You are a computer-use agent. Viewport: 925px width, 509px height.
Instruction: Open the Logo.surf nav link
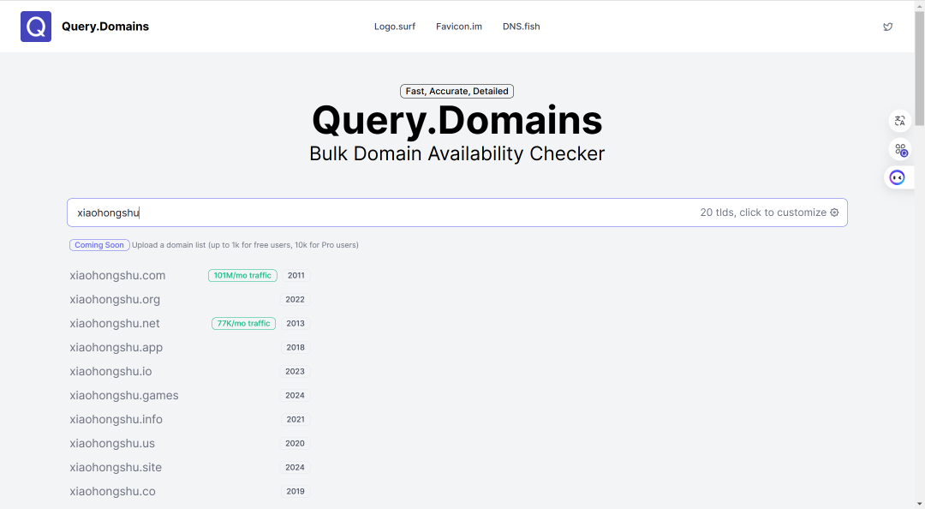pos(395,27)
